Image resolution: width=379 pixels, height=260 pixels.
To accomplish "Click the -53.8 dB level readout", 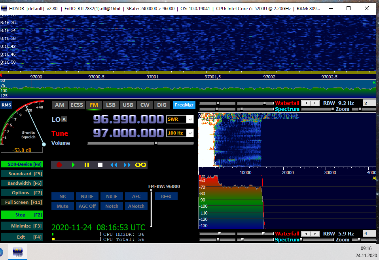I will (22, 150).
